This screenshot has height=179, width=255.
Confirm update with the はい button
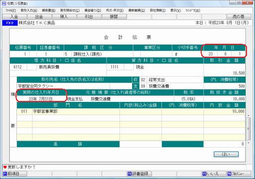pos(226,154)
